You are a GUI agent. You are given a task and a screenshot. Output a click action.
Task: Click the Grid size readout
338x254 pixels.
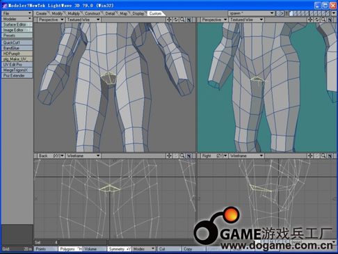coord(17,249)
